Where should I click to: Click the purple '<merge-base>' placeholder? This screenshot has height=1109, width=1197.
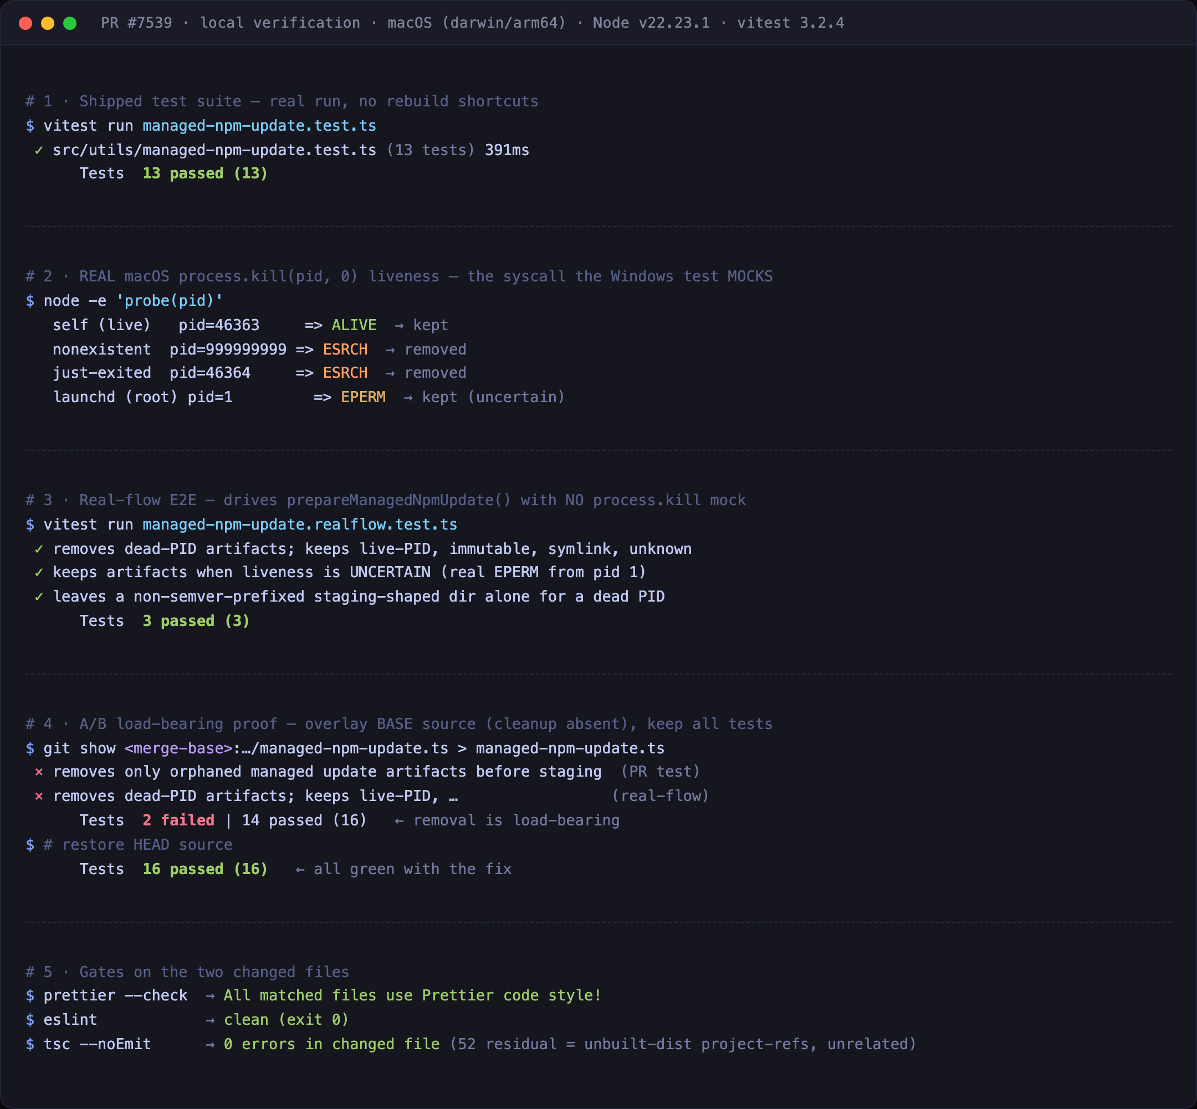(178, 748)
